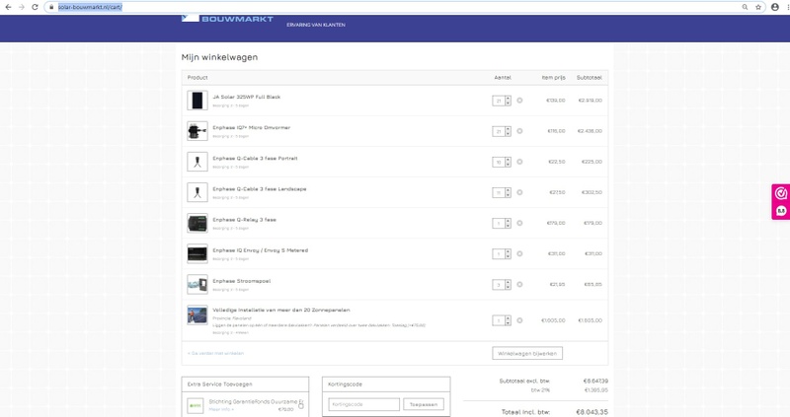Image resolution: width=790 pixels, height=417 pixels.
Task: Click the total €8.043,35 amount
Action: (x=592, y=412)
